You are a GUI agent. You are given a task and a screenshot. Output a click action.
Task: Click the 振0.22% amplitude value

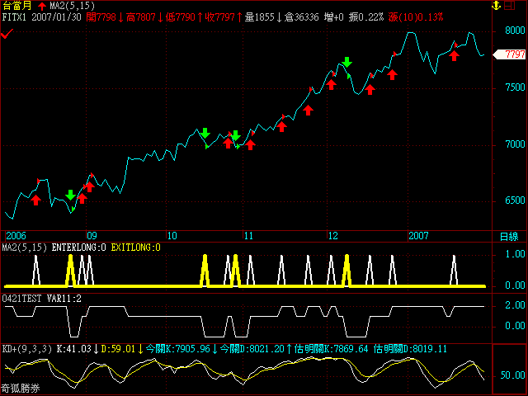point(365,16)
